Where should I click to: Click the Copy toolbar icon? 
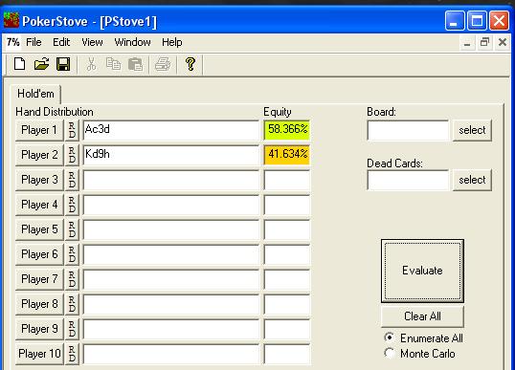point(113,64)
